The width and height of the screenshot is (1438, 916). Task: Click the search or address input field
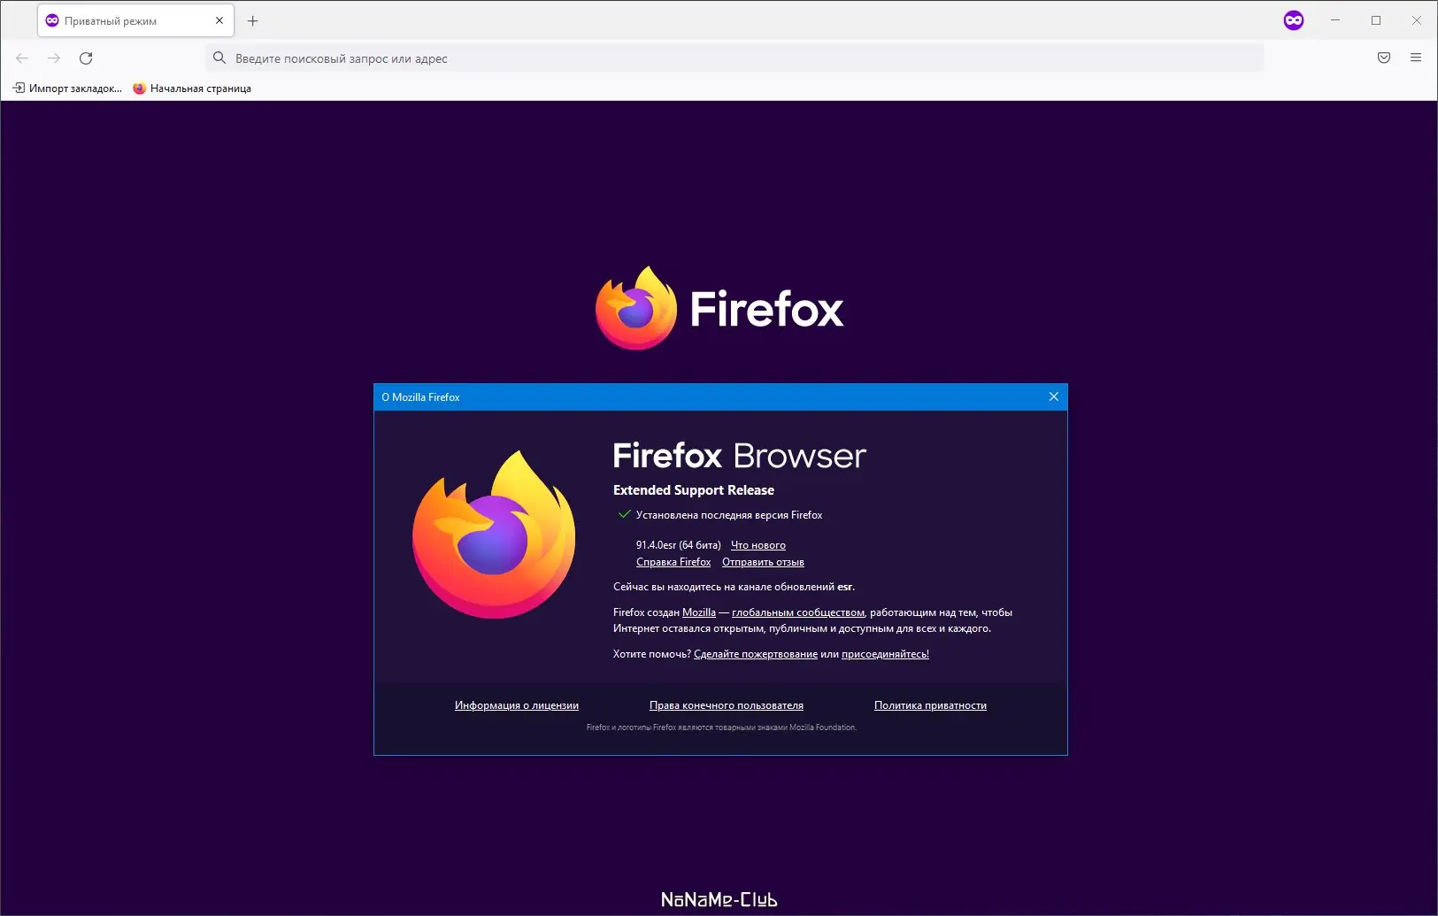click(734, 58)
